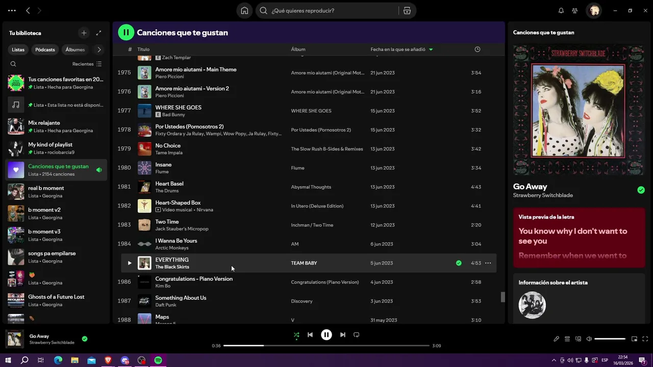
Task: Open Arctic Monkeys artist link
Action: coord(172,248)
